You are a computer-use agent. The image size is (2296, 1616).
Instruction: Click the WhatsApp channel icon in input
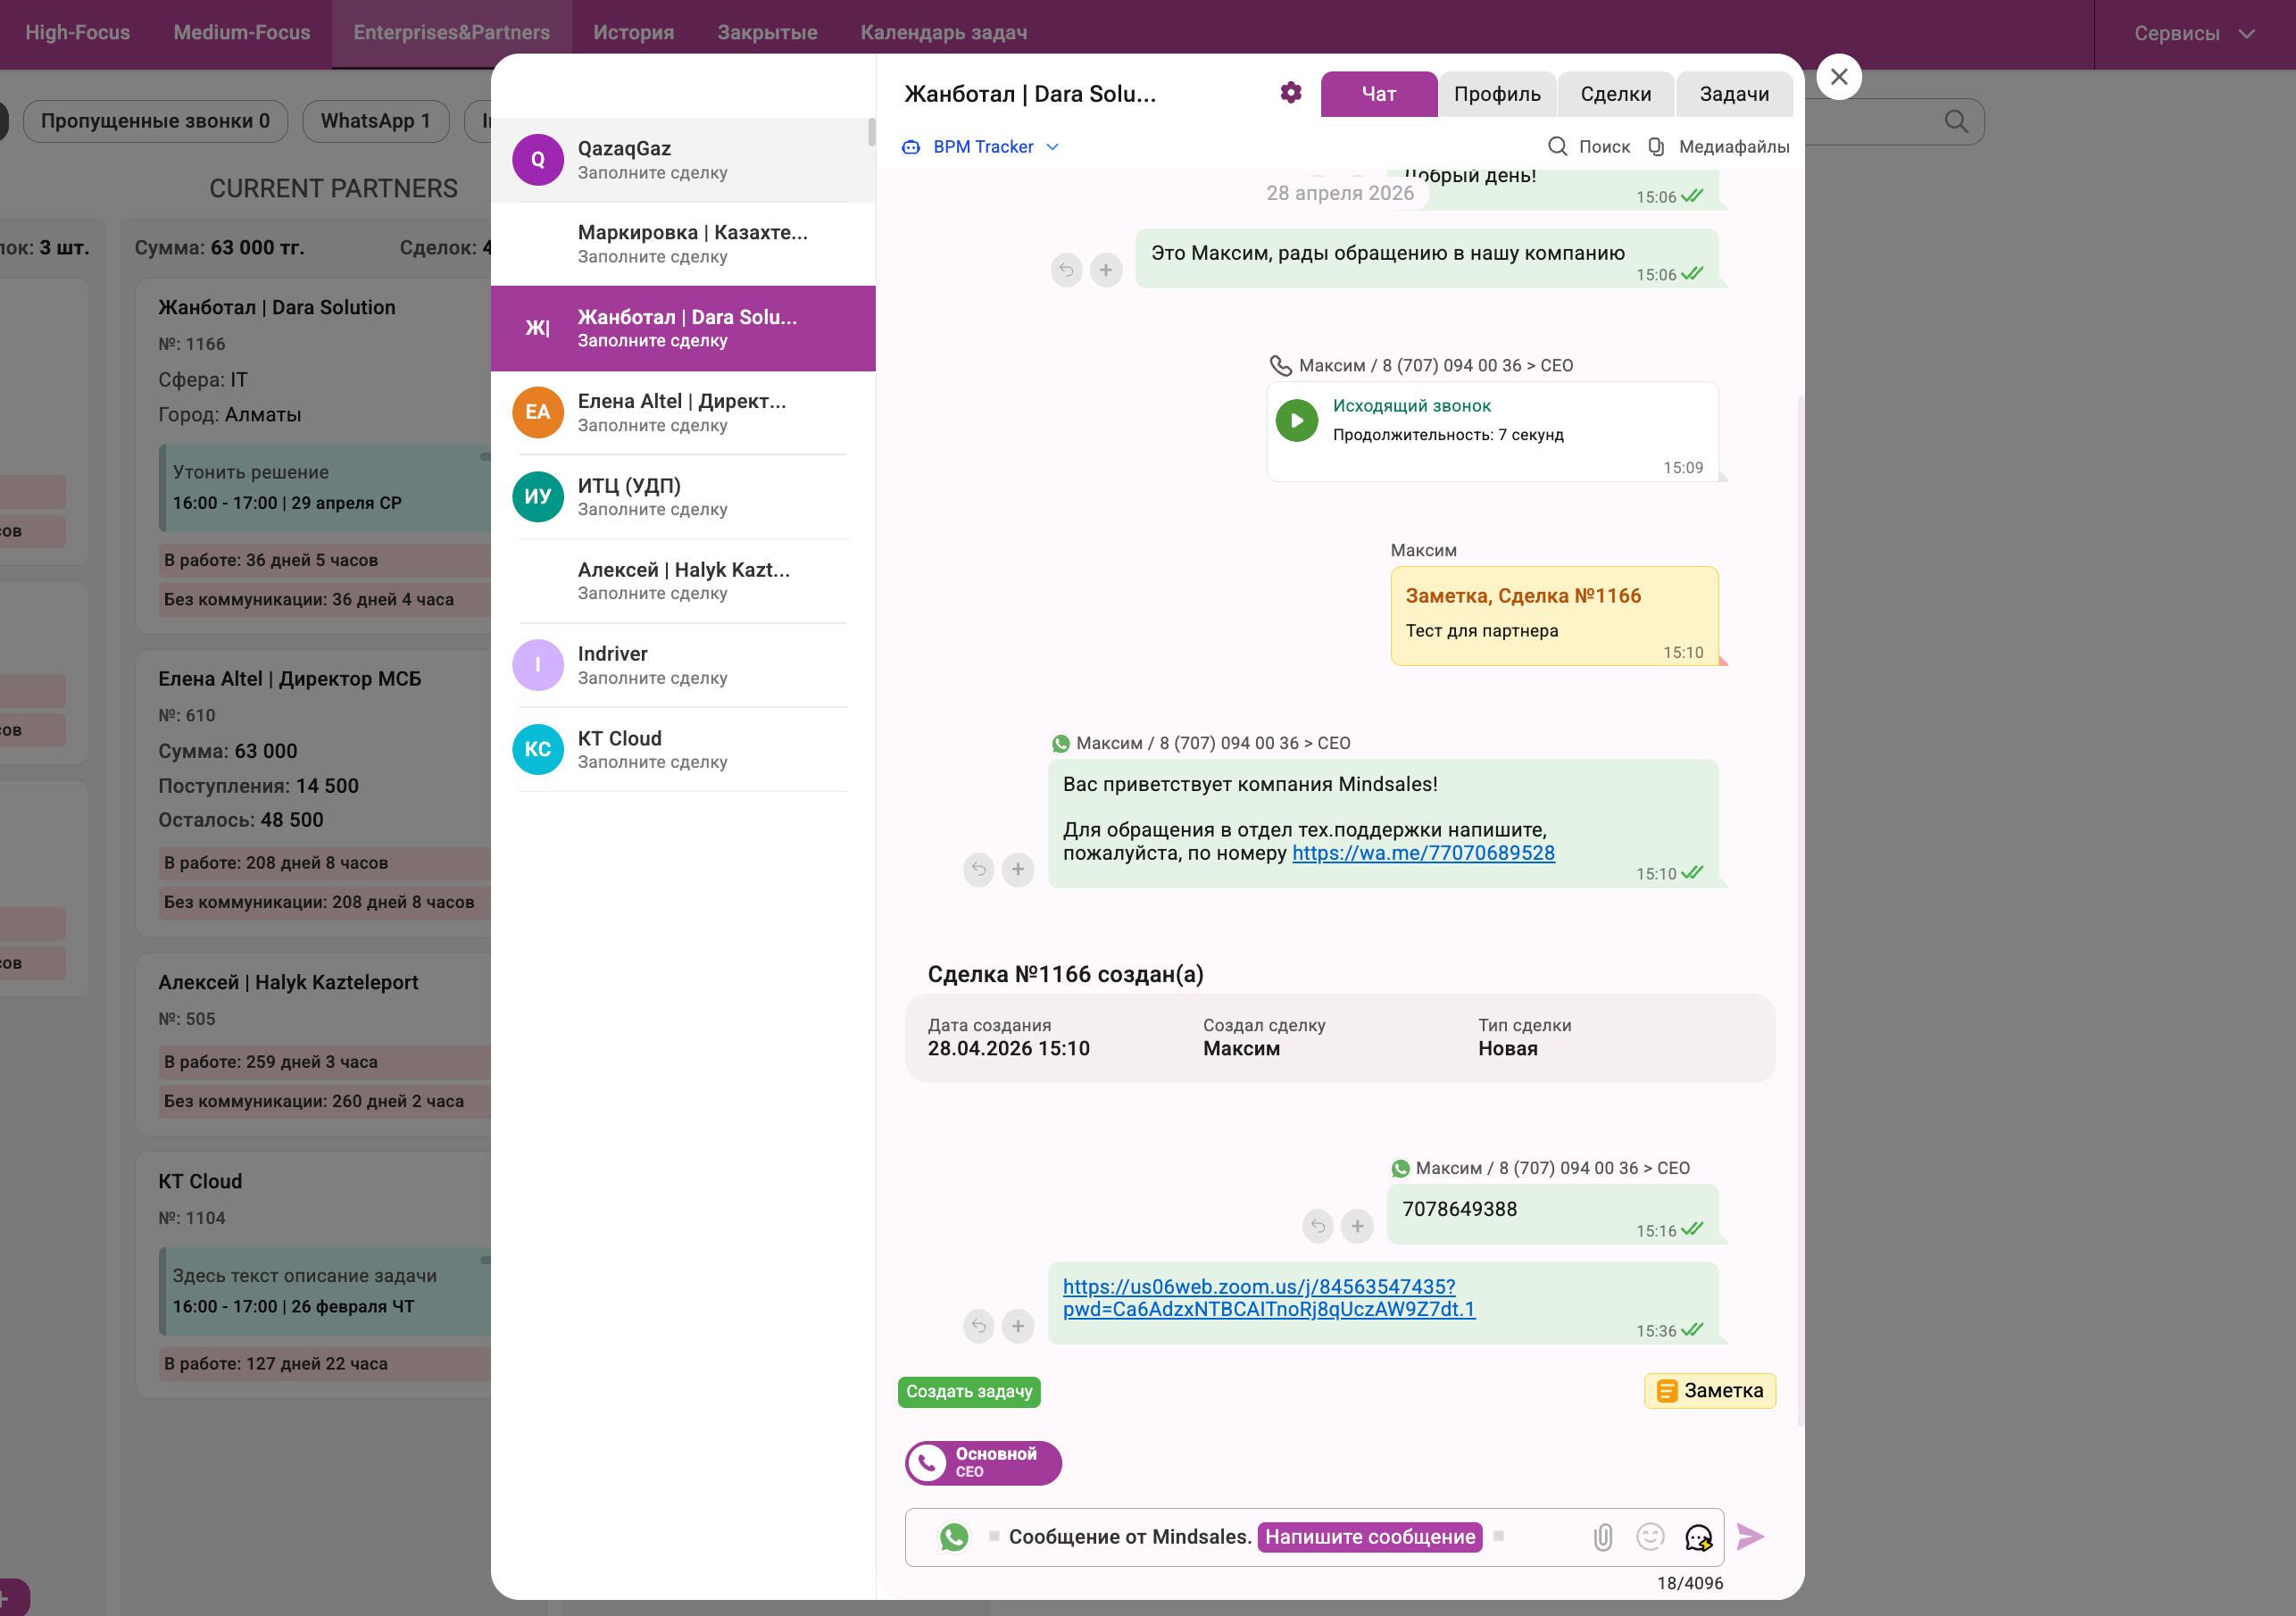click(x=954, y=1537)
